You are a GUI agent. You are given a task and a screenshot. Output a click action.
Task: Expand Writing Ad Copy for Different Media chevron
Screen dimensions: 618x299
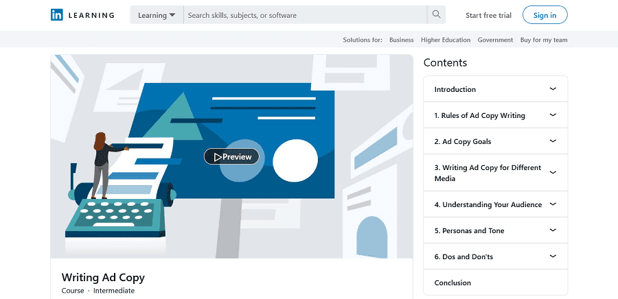point(553,173)
